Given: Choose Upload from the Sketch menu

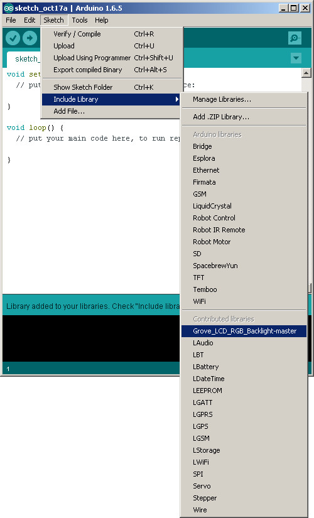Looking at the screenshot, I should tap(112, 46).
